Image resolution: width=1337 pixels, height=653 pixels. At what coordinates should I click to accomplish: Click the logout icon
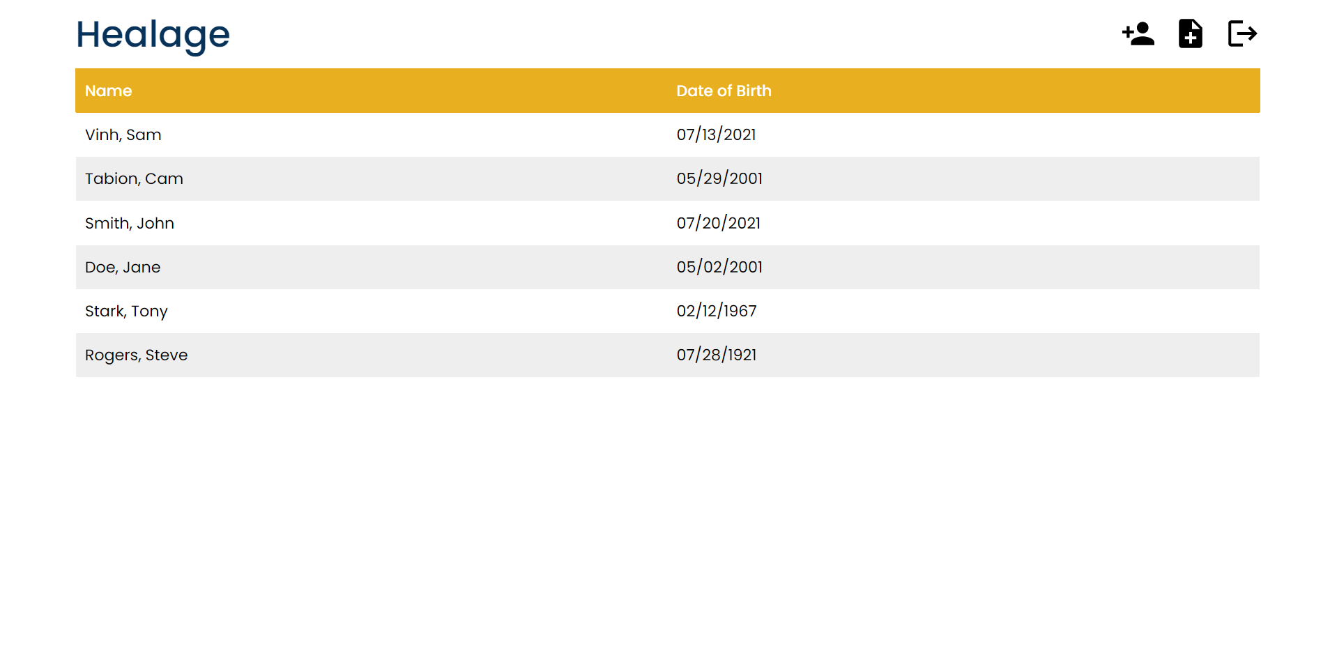pos(1241,33)
